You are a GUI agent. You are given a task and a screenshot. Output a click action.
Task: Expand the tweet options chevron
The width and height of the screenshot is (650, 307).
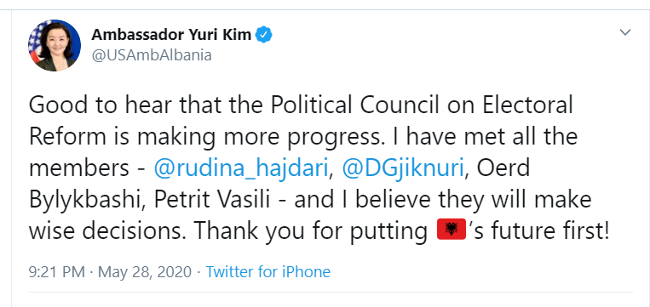coord(625,32)
